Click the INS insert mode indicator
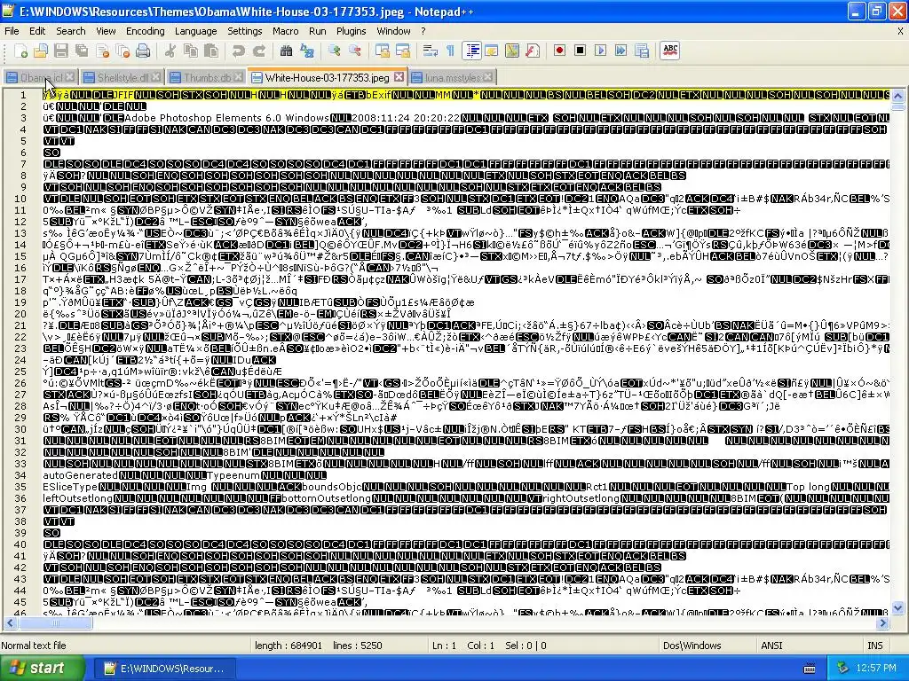 874,646
